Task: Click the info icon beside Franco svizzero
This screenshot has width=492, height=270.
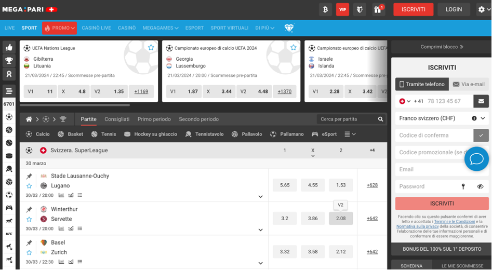Action: click(x=474, y=118)
